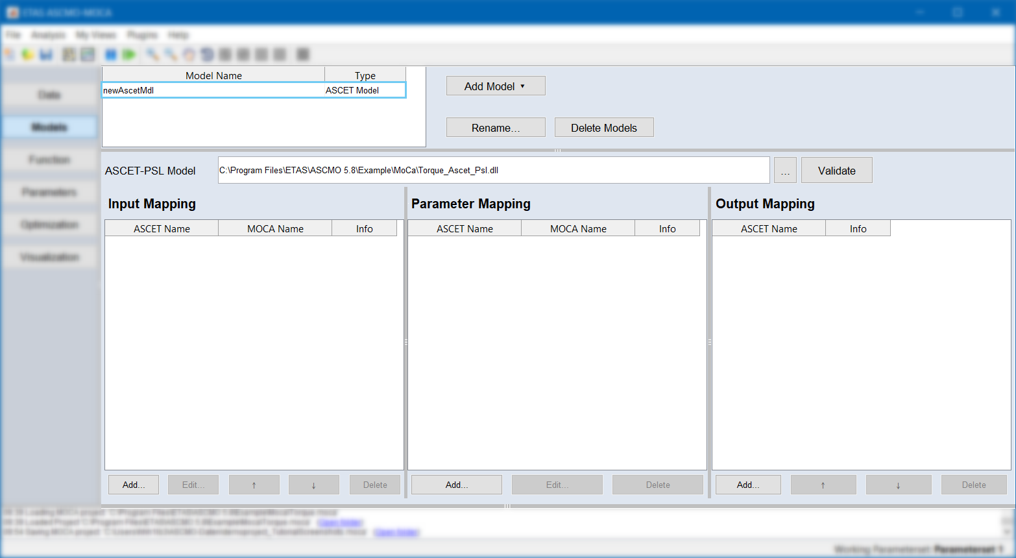Click the Validate button
The image size is (1016, 558).
coord(836,171)
